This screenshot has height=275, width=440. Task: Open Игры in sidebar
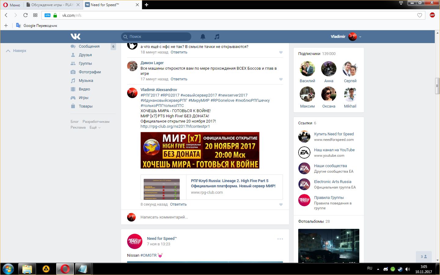(x=83, y=98)
